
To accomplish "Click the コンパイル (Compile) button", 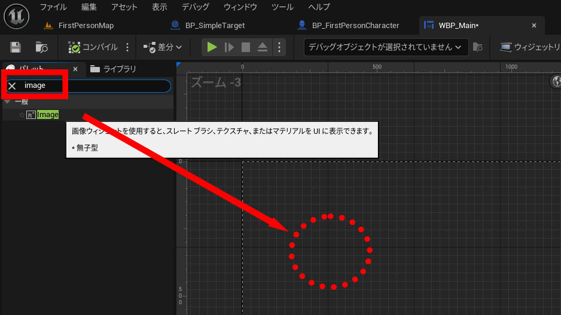I will pos(93,47).
